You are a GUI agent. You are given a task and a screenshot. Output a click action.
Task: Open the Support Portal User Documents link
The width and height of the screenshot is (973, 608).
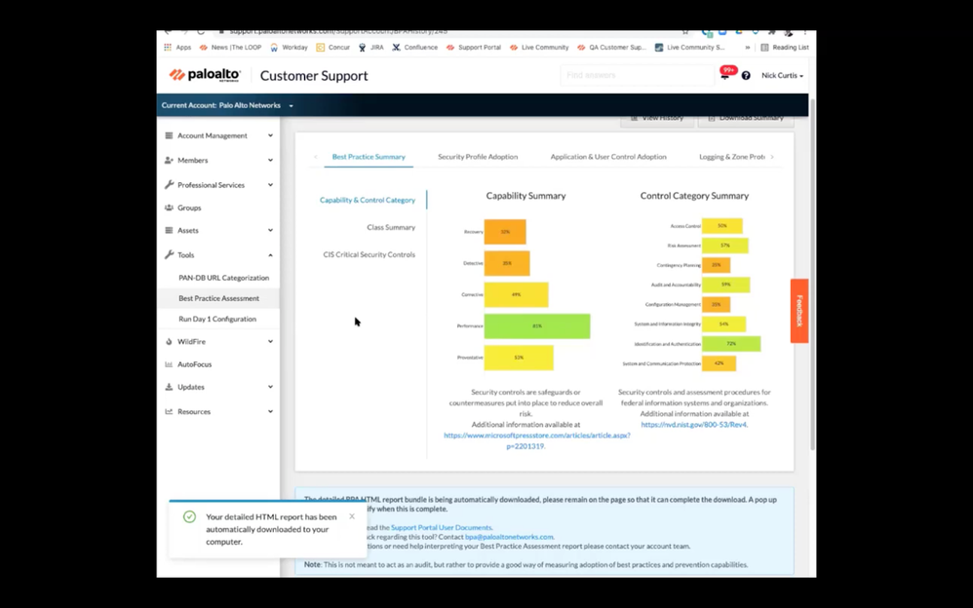tap(442, 527)
